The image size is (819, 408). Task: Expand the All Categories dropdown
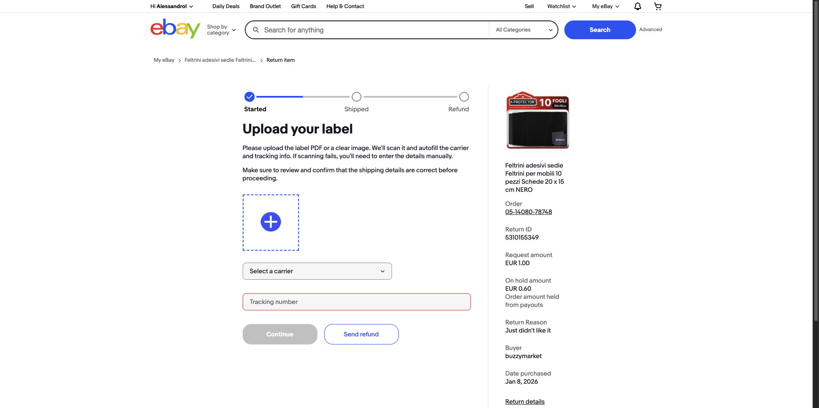[523, 30]
